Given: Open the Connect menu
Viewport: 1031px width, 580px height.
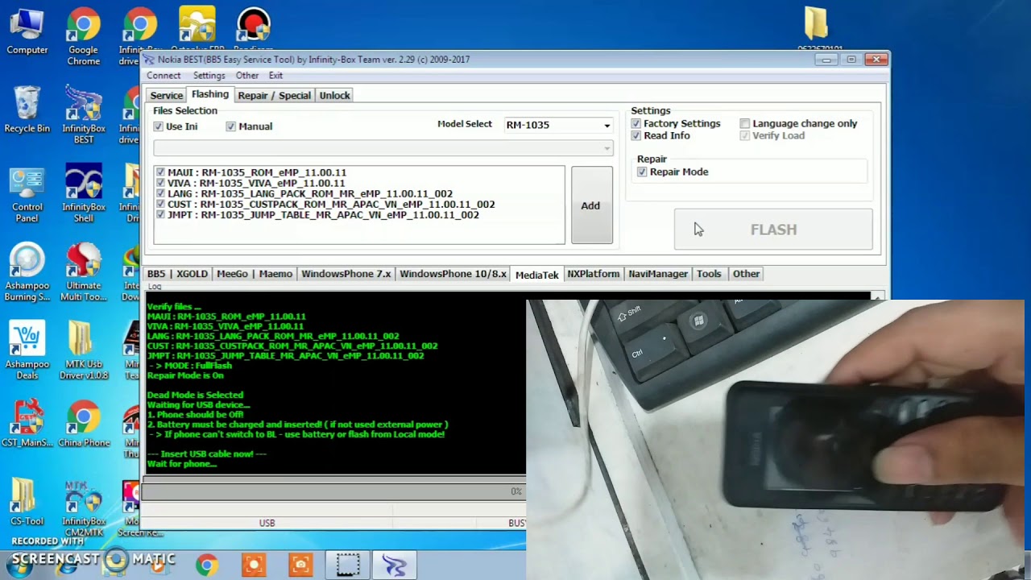Looking at the screenshot, I should (x=164, y=76).
